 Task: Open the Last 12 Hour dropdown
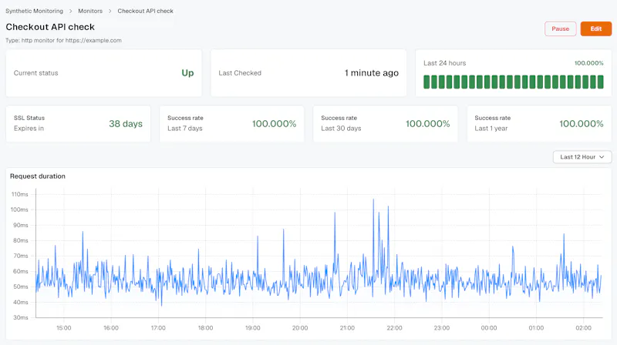tap(582, 157)
